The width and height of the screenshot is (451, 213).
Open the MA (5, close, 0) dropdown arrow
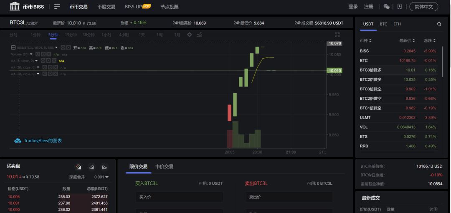click(36, 61)
